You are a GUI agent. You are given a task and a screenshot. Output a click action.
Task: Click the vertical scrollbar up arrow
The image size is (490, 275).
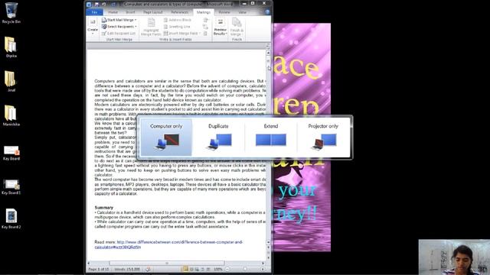coord(268,53)
